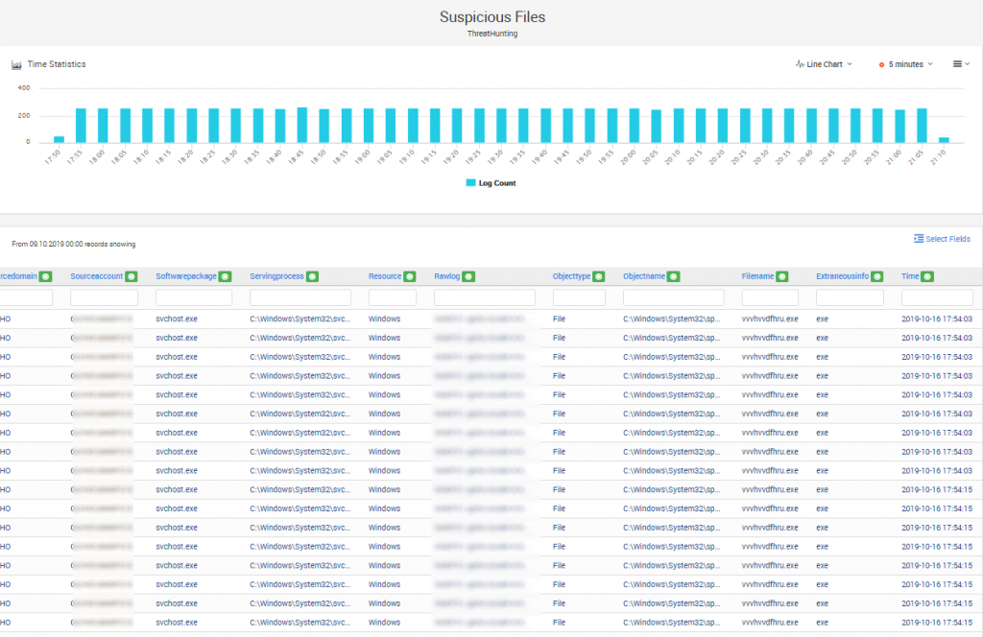The image size is (983, 637).
Task: Expand the chevron next to hamburger icon
Action: pos(967,63)
